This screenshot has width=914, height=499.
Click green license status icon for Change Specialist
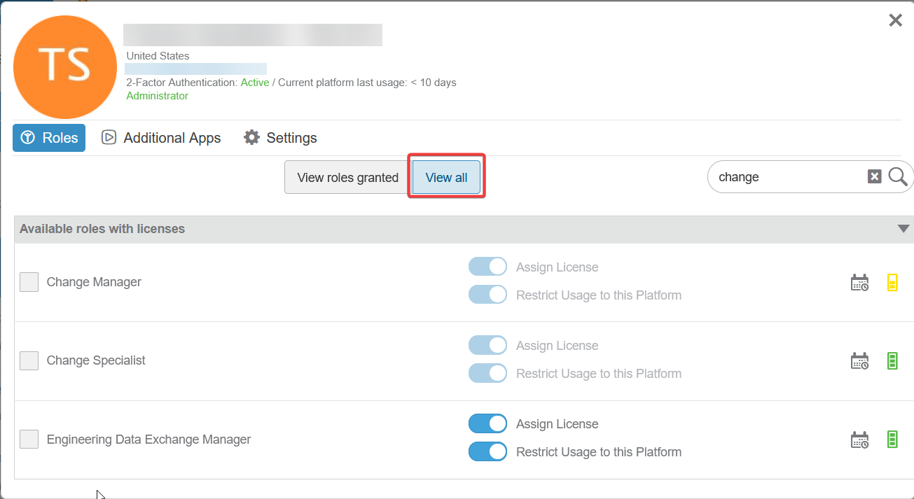(x=892, y=361)
